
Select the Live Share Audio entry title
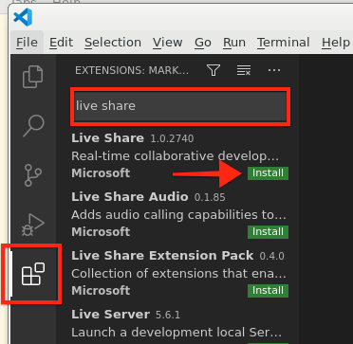point(130,197)
